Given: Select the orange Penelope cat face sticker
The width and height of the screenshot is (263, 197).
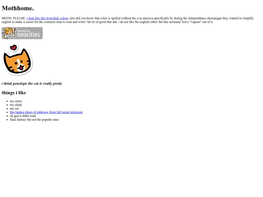Looking at the screenshot, I should pyautogui.click(x=18, y=61).
